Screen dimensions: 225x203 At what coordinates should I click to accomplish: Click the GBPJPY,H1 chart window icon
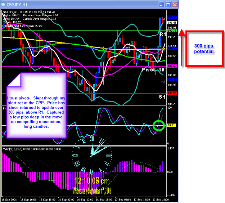pos(3,5)
